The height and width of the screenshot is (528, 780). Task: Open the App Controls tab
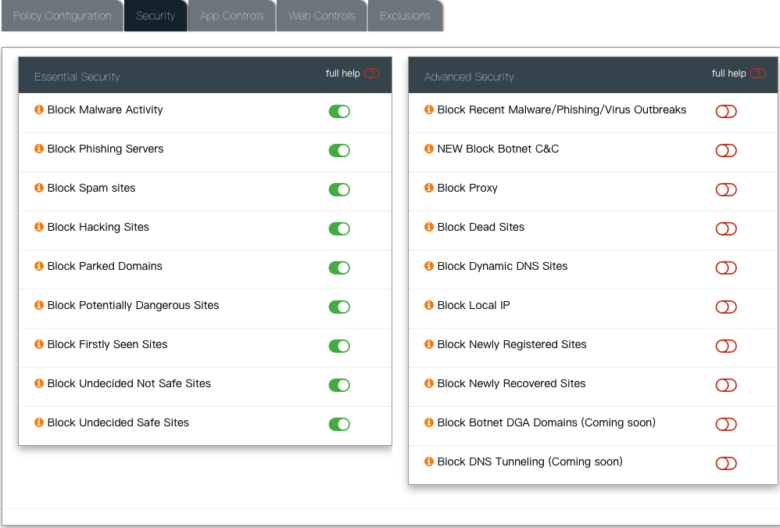[231, 16]
